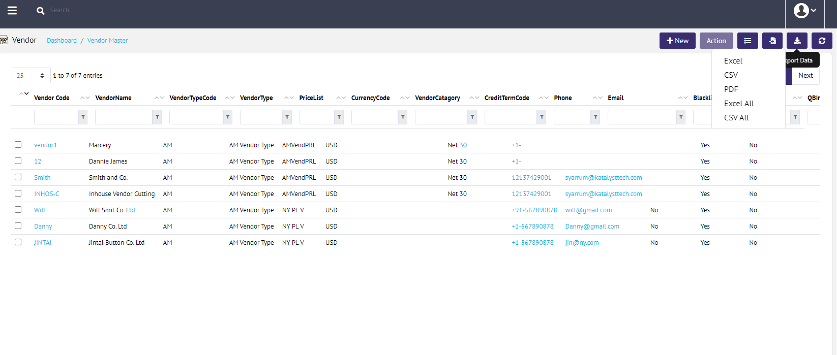Click the VendorType filter text field

click(261, 117)
